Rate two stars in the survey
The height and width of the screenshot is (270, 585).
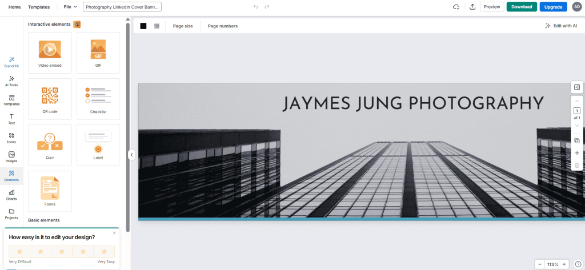tap(41, 251)
